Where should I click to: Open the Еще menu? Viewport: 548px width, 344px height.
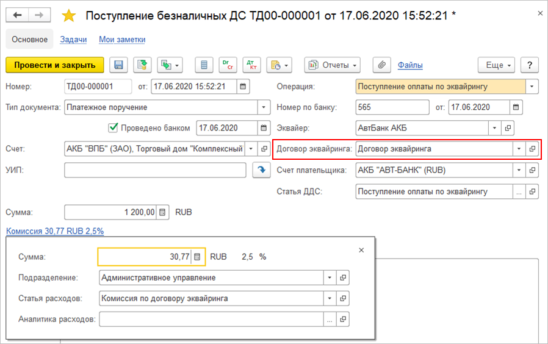[496, 65]
